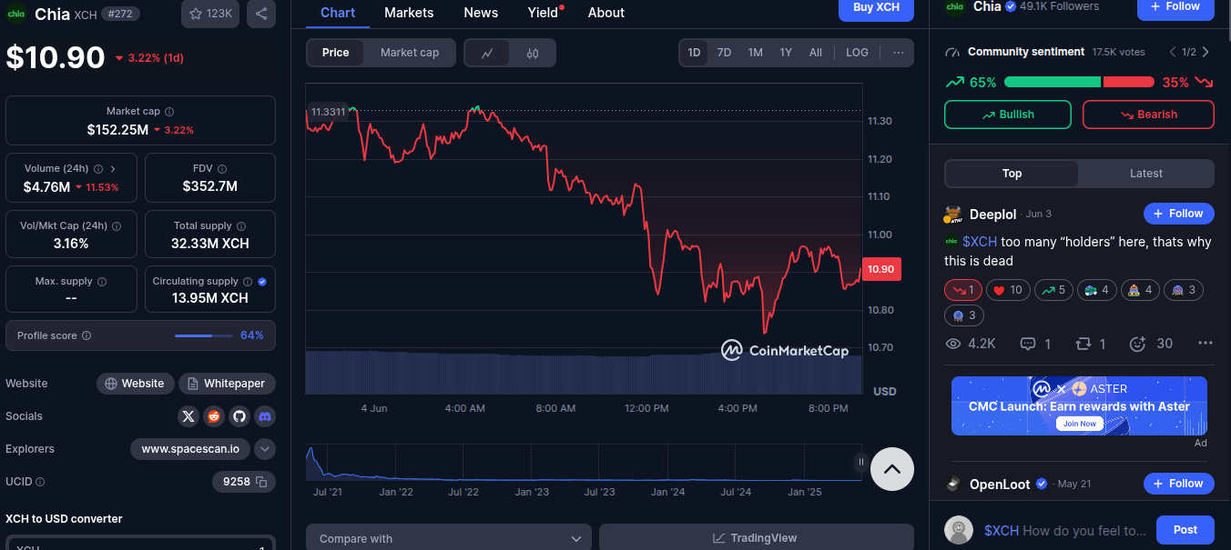Open the Website link

135,384
